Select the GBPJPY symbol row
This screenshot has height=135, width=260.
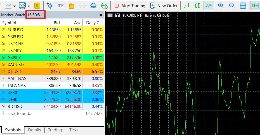(52, 57)
